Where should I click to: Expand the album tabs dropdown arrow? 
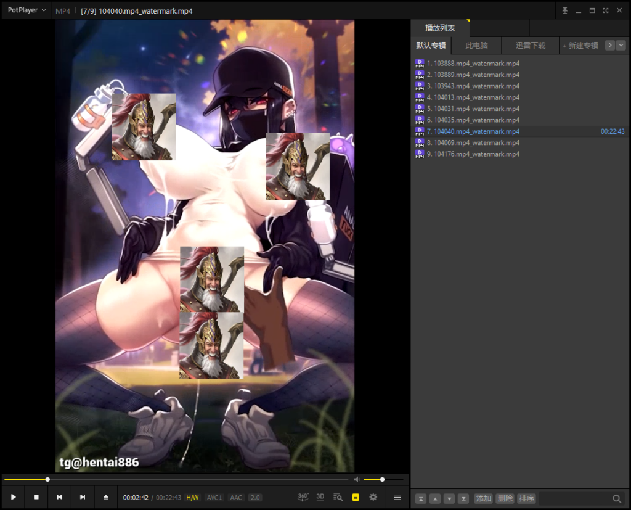pyautogui.click(x=621, y=45)
